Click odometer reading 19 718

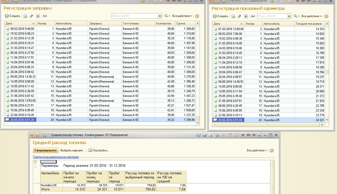310,82
